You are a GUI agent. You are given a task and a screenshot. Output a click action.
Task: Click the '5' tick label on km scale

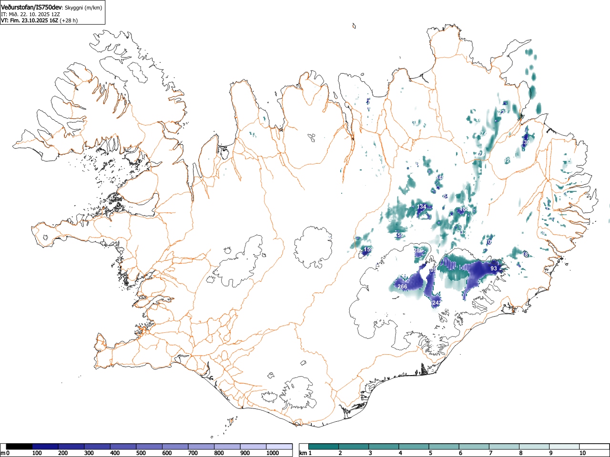430,453
